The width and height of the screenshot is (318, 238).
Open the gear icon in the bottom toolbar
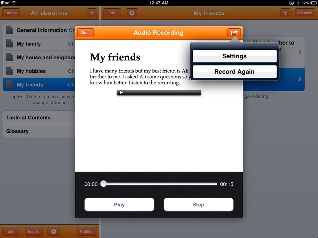coord(53,231)
